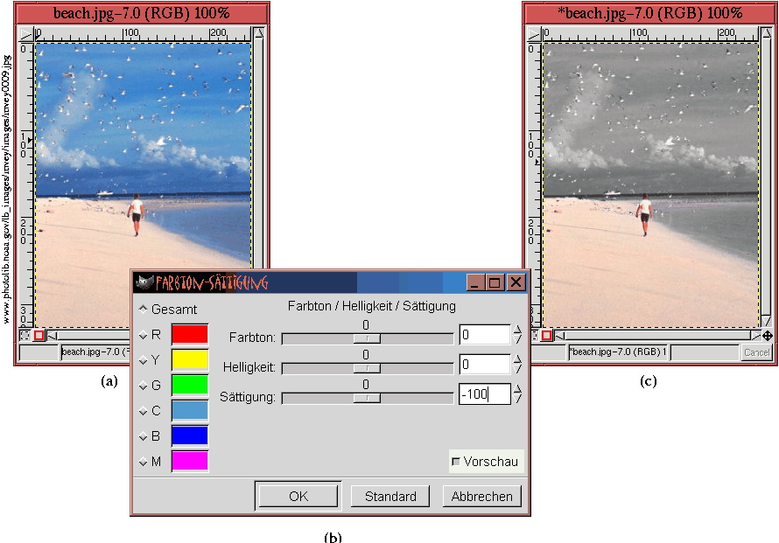
Task: Click the left scroll arrow in grayscale window
Action: pos(560,335)
